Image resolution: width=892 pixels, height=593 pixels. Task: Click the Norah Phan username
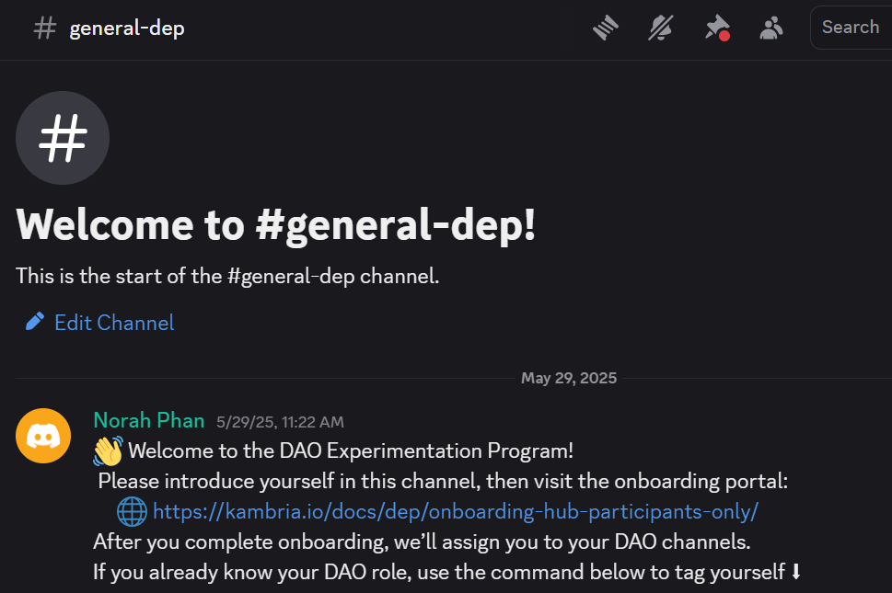pyautogui.click(x=148, y=421)
